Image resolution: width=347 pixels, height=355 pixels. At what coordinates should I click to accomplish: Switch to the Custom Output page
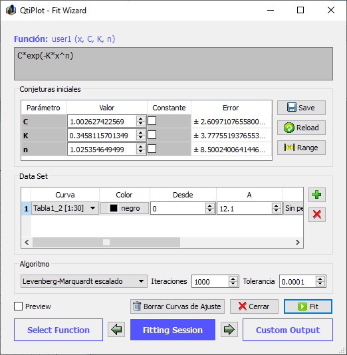[288, 330]
